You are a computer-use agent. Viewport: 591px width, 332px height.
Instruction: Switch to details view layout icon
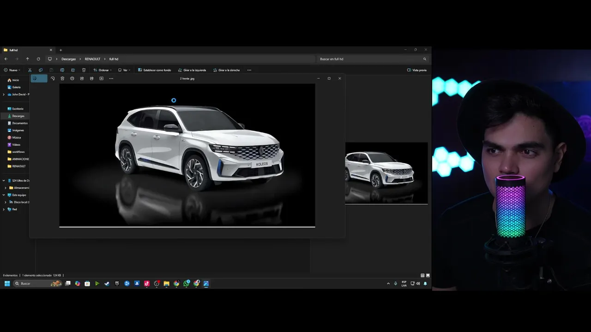tap(422, 275)
